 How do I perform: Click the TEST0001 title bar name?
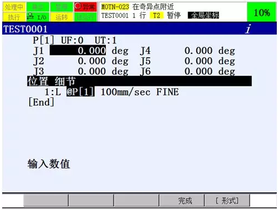[25, 29]
